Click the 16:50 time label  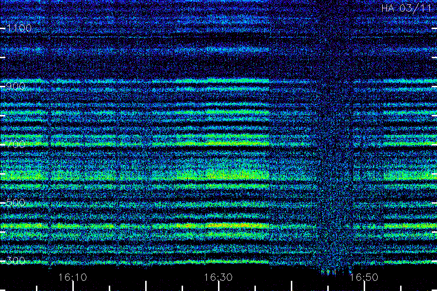364,277
